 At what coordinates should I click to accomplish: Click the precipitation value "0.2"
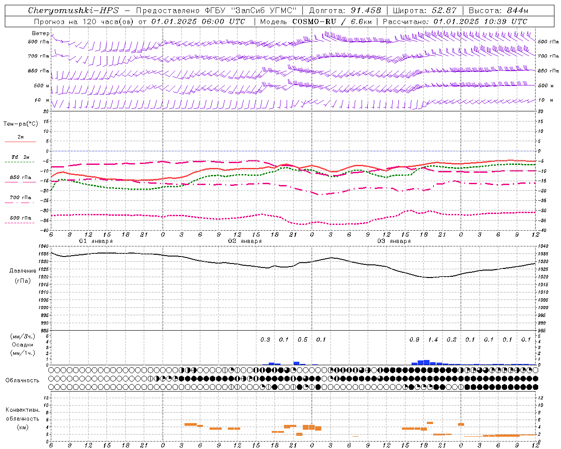click(451, 339)
